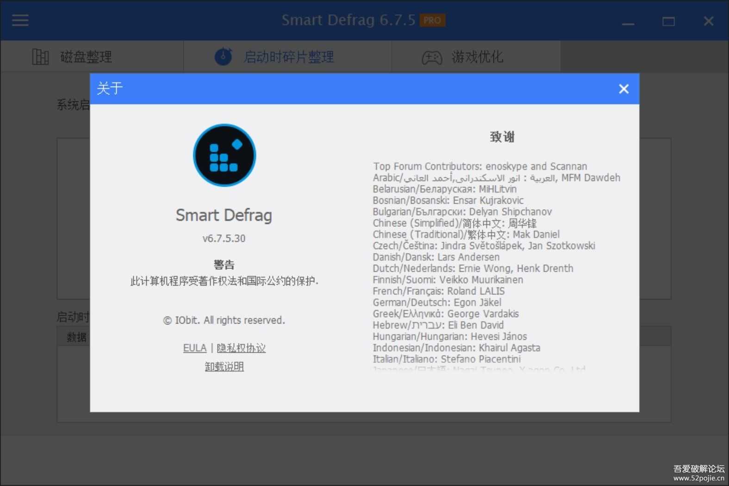Open the 隐私权协议 link
This screenshot has width=729, height=486.
click(241, 348)
